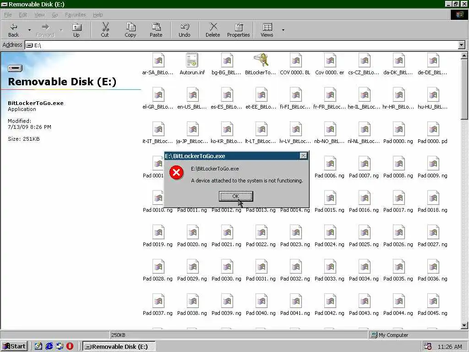Open the Back history dropdown arrow
Image resolution: width=469 pixels, height=352 pixels.
point(29,30)
